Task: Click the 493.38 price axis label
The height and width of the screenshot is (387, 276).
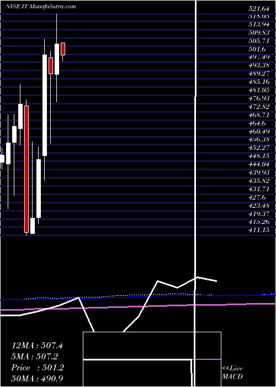Action: (259, 65)
